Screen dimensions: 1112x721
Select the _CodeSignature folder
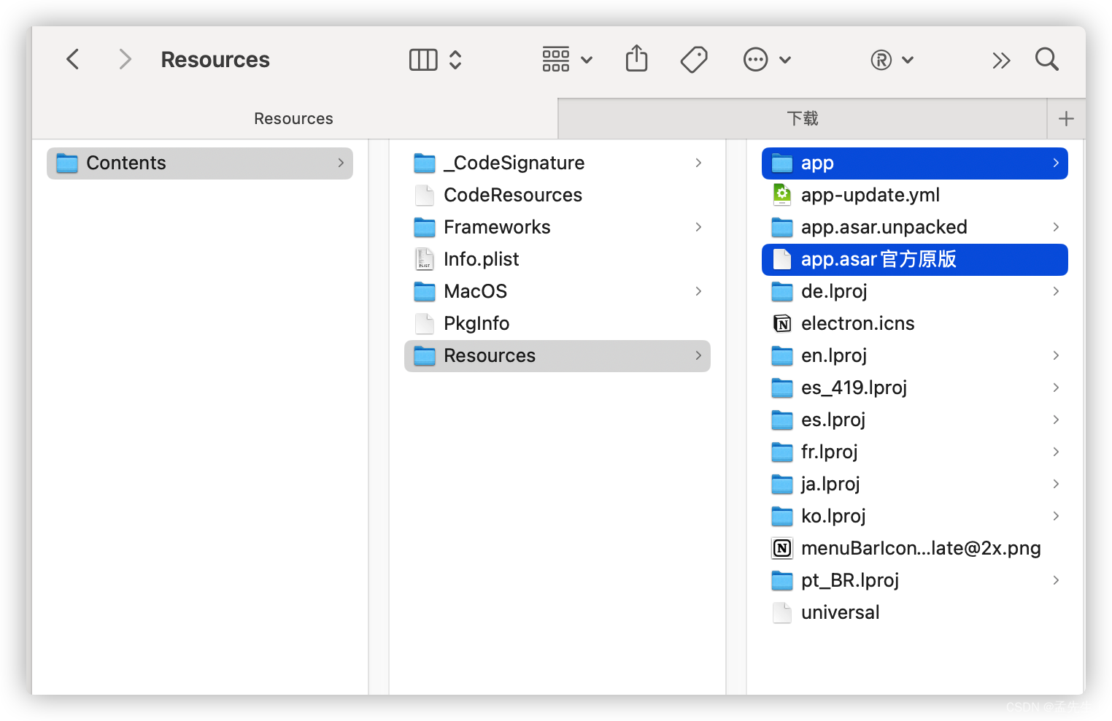(557, 163)
